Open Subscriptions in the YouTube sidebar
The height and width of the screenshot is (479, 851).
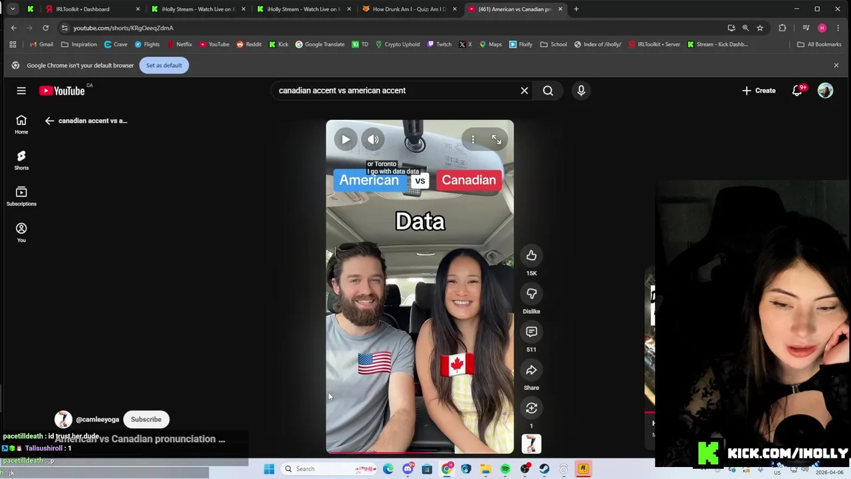pyautogui.click(x=21, y=196)
